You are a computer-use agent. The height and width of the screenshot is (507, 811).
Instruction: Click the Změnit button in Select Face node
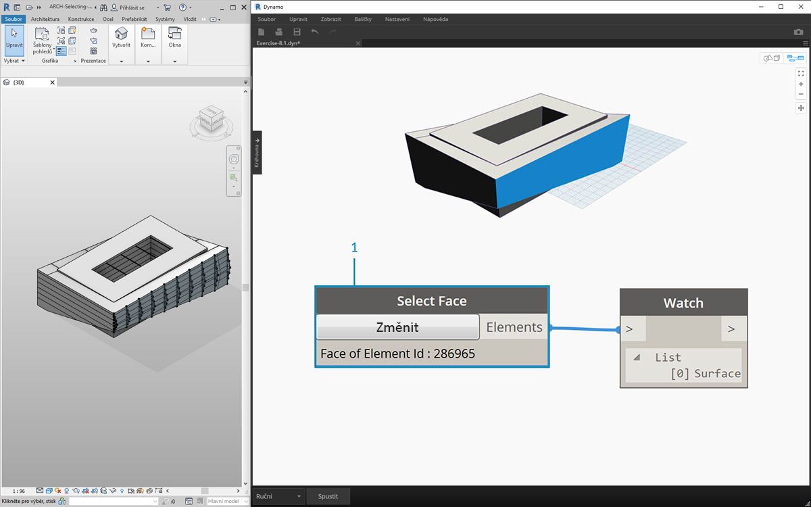click(397, 327)
